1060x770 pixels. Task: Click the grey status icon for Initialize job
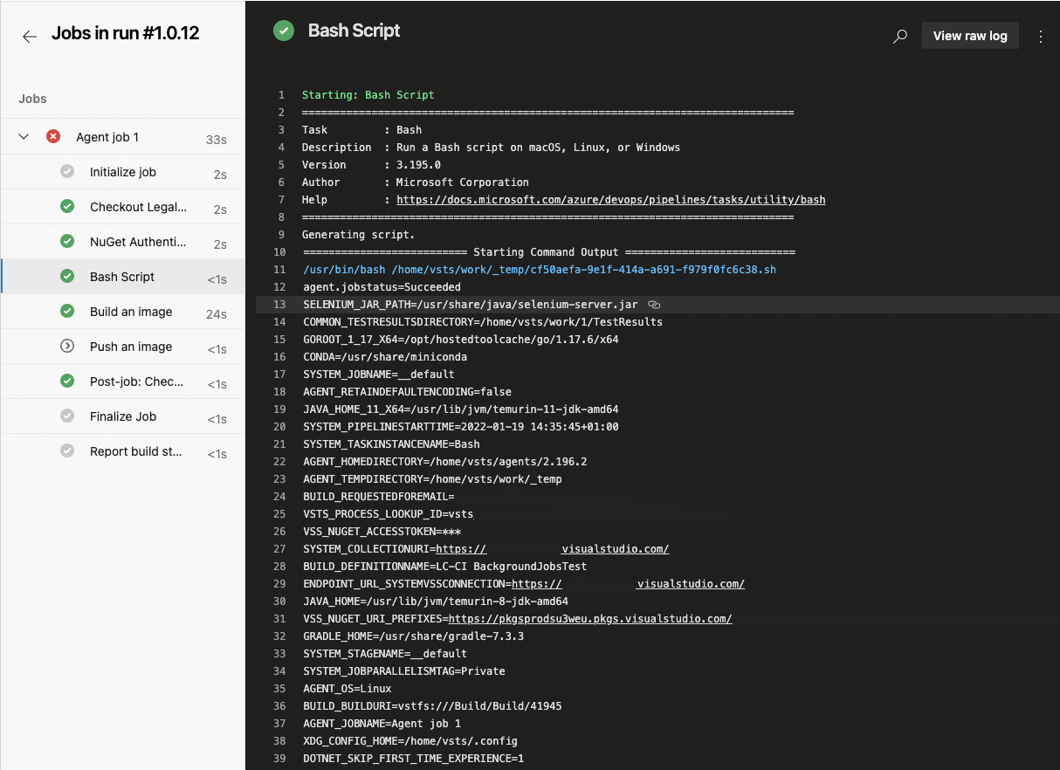[x=67, y=172]
